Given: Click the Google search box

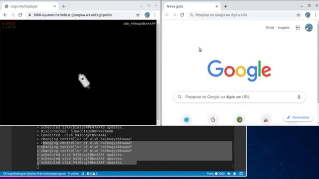Looking at the screenshot, I should (x=239, y=97).
